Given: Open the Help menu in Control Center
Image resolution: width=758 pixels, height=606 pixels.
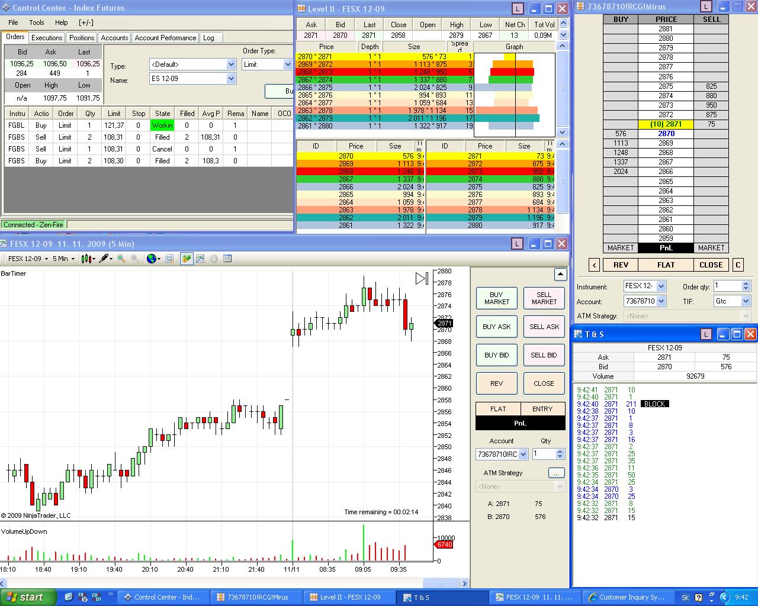Looking at the screenshot, I should 62,22.
